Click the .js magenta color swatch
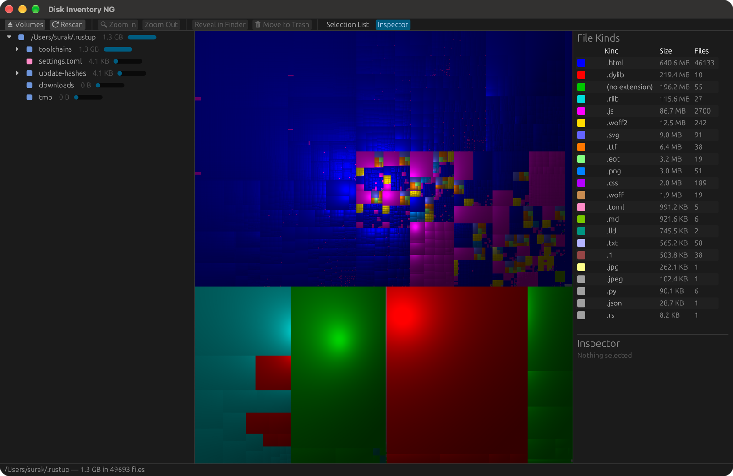This screenshot has width=733, height=476. point(581,111)
